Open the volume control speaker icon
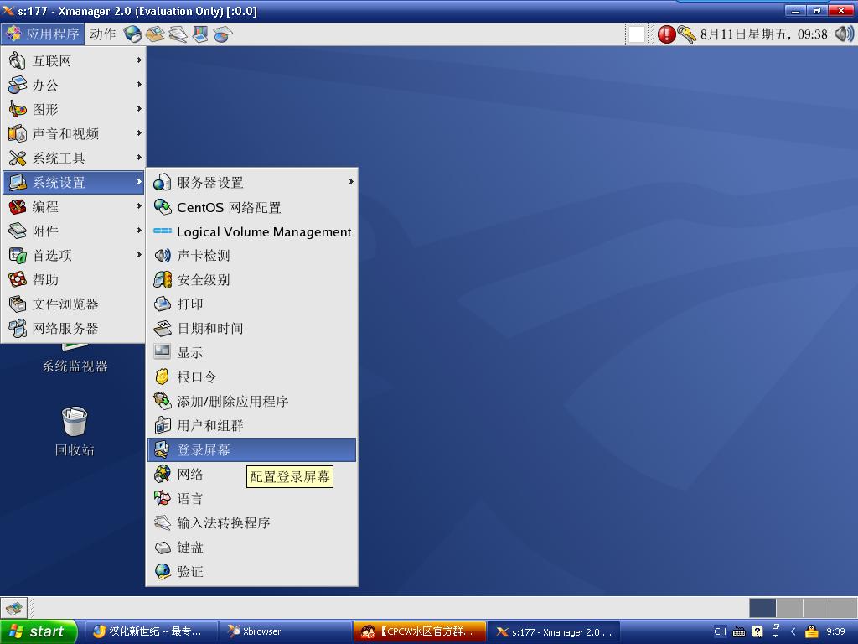The image size is (858, 644). pyautogui.click(x=843, y=34)
